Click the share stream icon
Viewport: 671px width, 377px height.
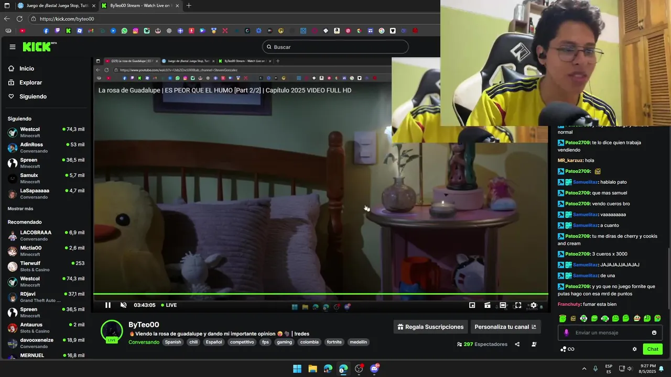517,344
